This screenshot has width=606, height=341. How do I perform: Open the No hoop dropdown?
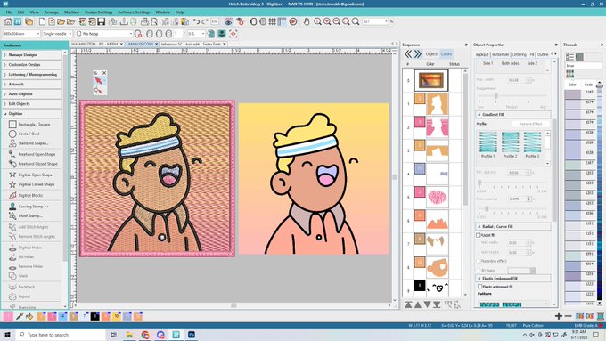pos(131,34)
